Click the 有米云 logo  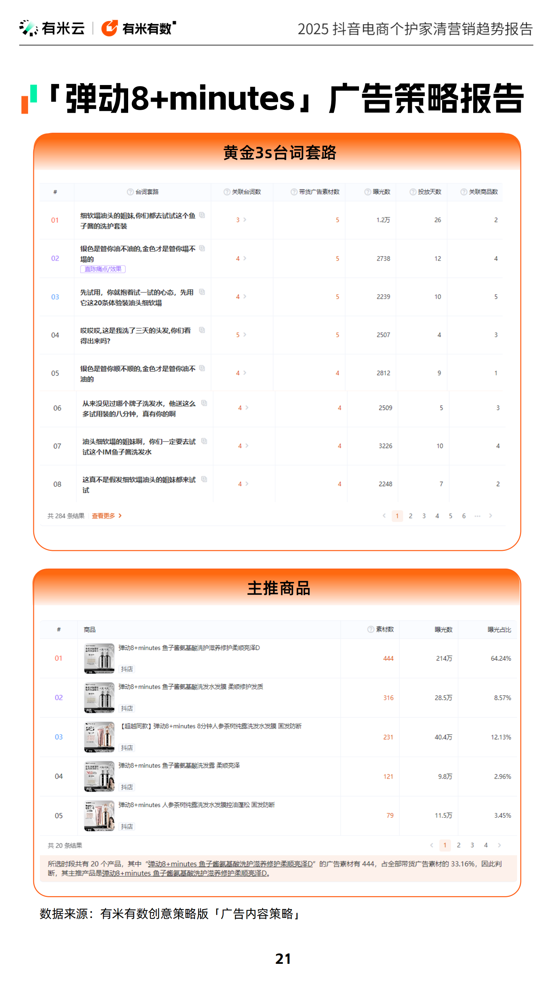coord(52,28)
